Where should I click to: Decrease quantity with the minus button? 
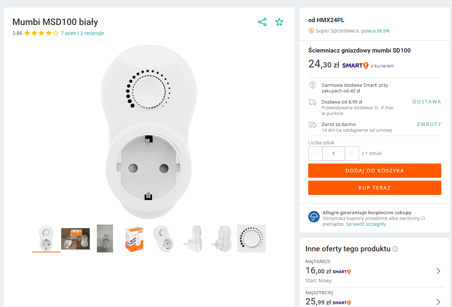pos(315,153)
